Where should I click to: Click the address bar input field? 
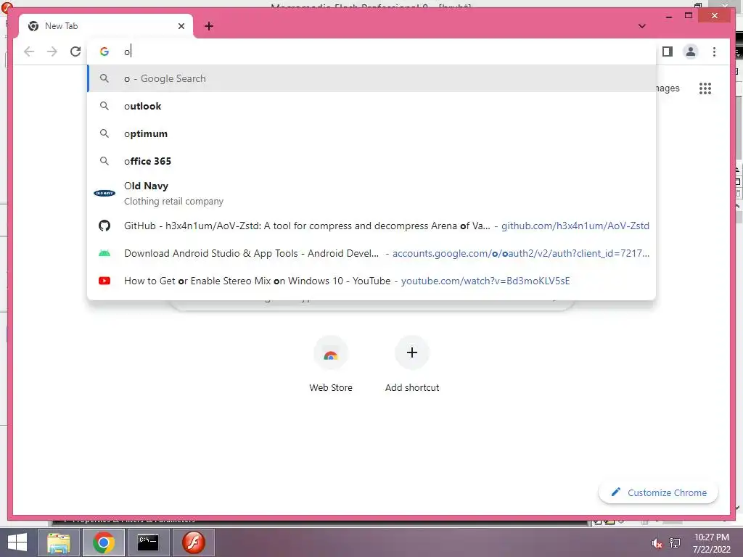(x=371, y=51)
